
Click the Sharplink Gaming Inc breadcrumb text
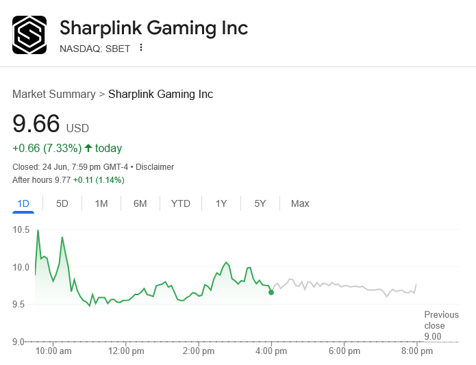[160, 95]
